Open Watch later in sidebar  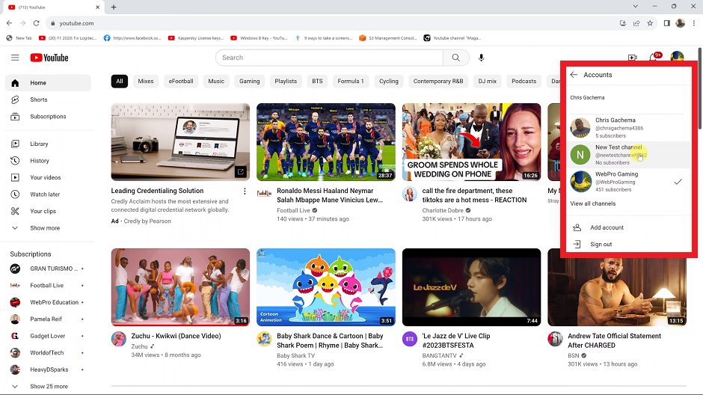pyautogui.click(x=44, y=195)
